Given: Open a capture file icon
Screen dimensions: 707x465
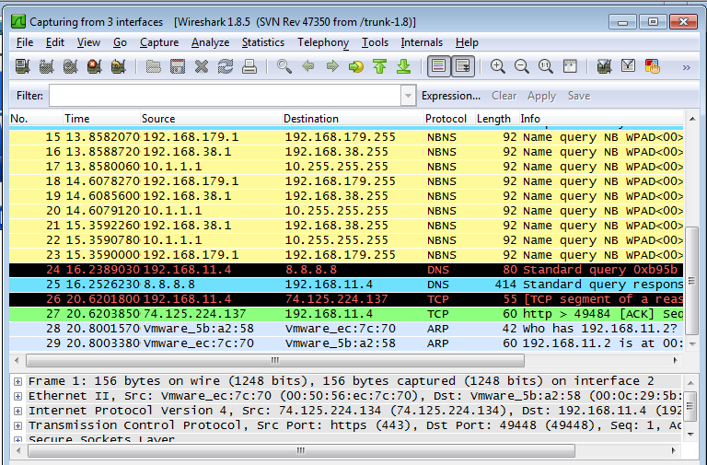Looking at the screenshot, I should [x=154, y=66].
